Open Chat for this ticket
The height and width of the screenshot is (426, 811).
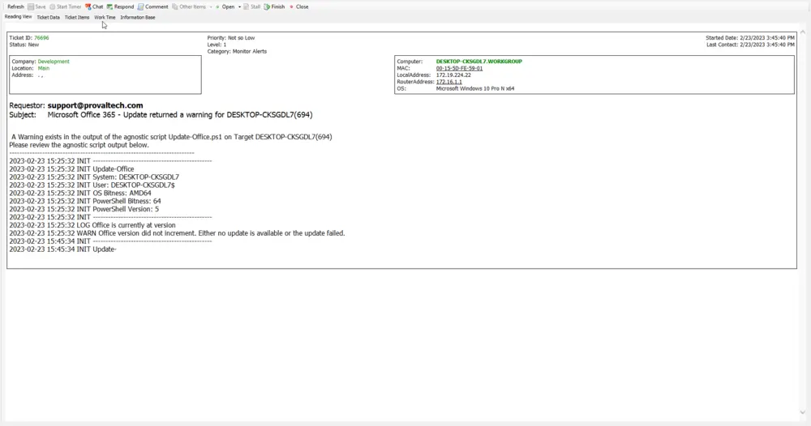point(94,6)
